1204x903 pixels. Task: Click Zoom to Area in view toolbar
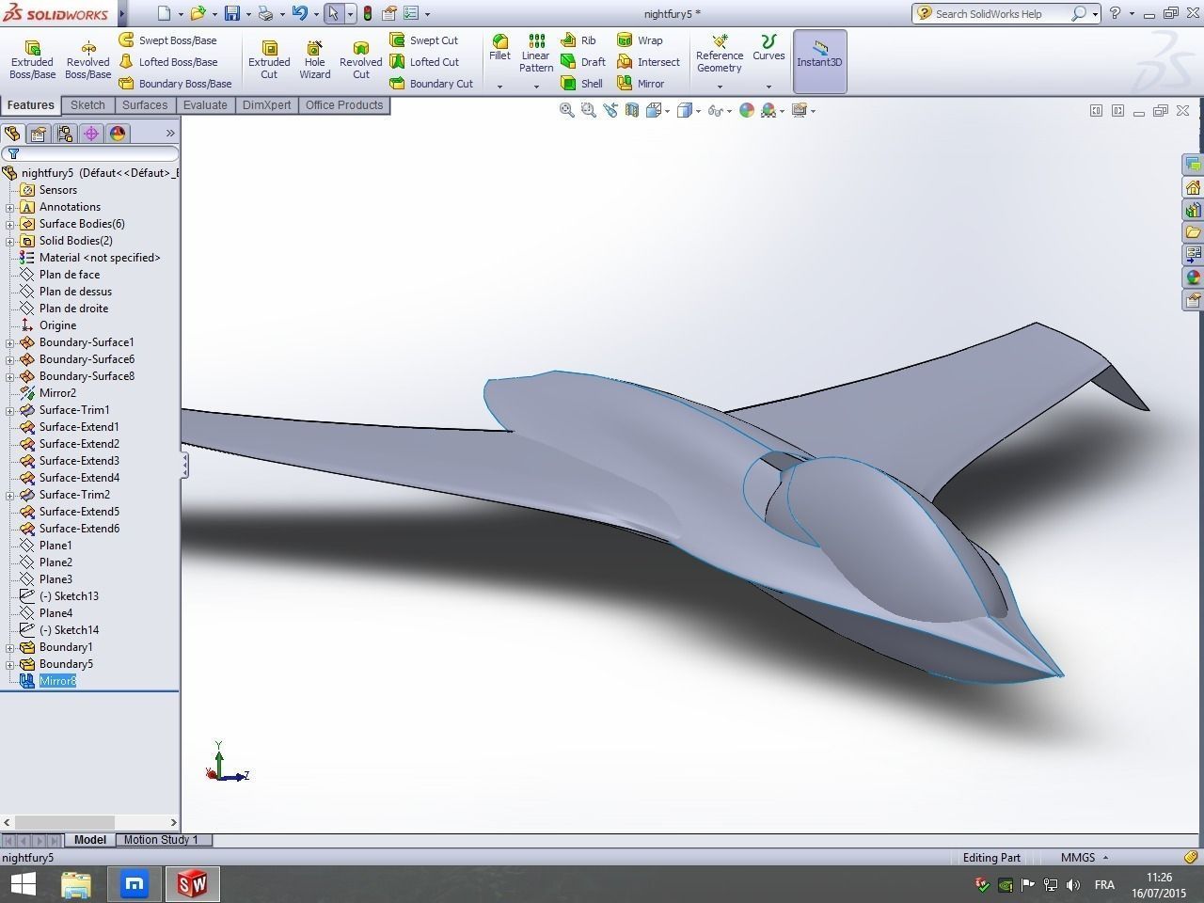click(589, 110)
